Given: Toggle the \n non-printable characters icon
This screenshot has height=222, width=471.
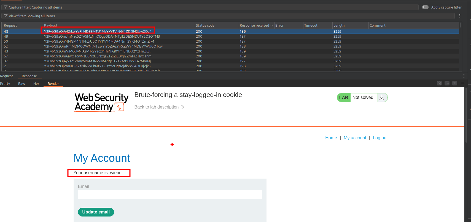Looking at the screenshot, I should (x=455, y=83).
